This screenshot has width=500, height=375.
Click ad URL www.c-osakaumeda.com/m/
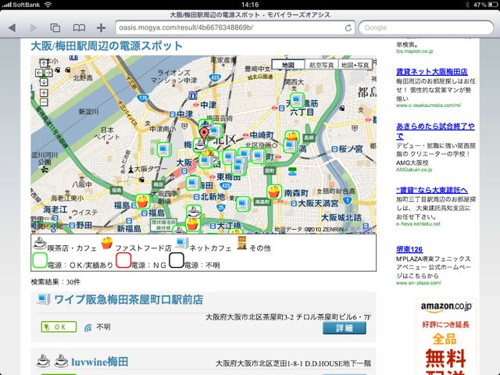(428, 105)
